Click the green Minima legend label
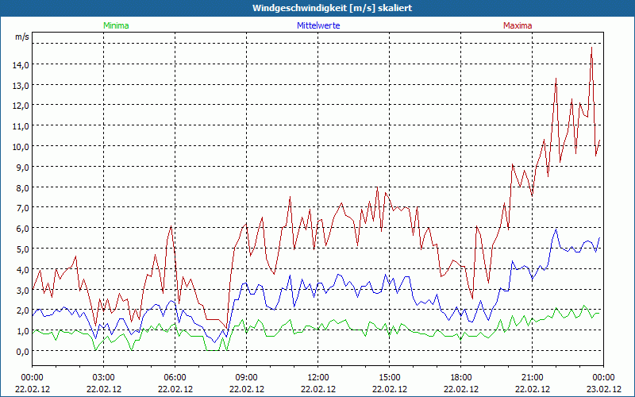This screenshot has height=397, width=635. (116, 25)
